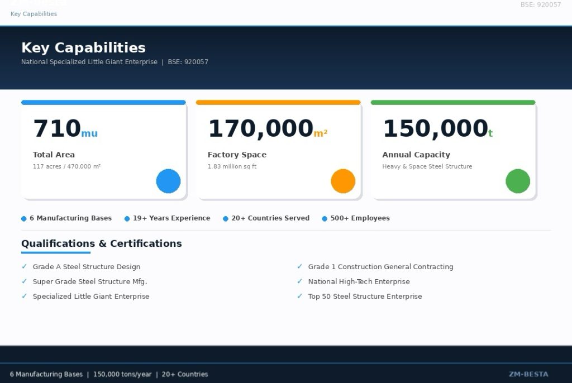Viewport: 572px width, 383px height.
Task: Click the large Key Capabilities heading
Action: 83,47
